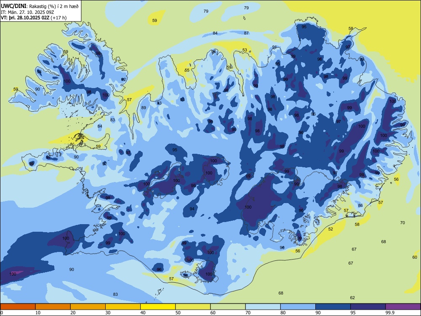Viewport: 421px width, 316px height.
Task: Click the light blue 80–90 legend swatch
Action: pyautogui.click(x=298, y=307)
